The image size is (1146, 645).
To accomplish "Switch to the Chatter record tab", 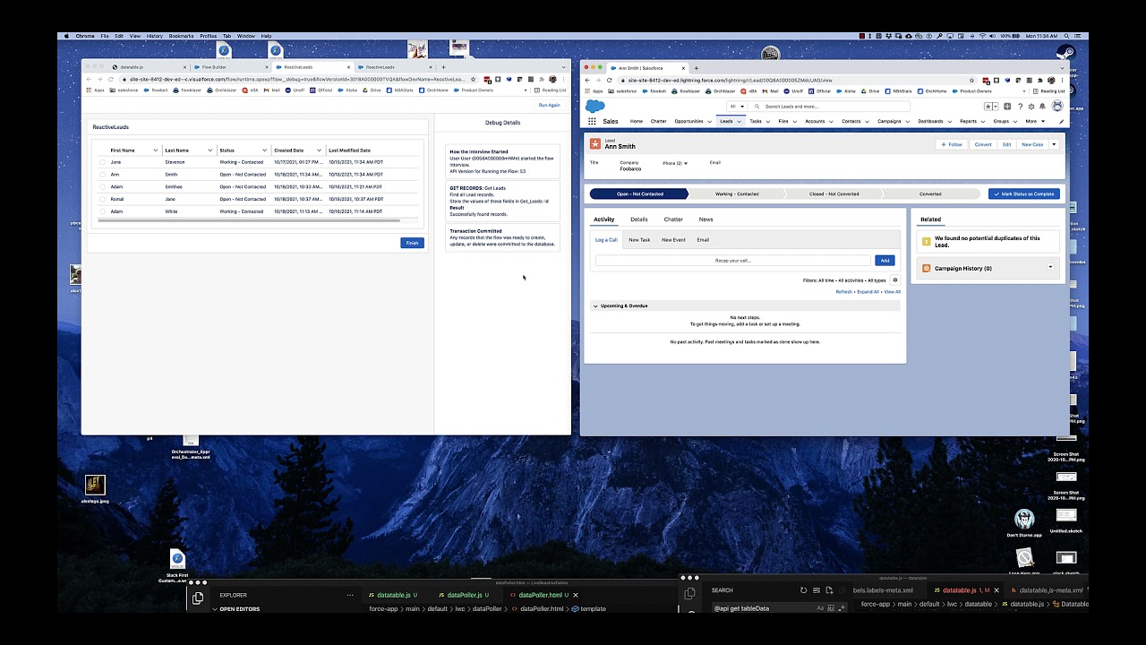I will [673, 219].
